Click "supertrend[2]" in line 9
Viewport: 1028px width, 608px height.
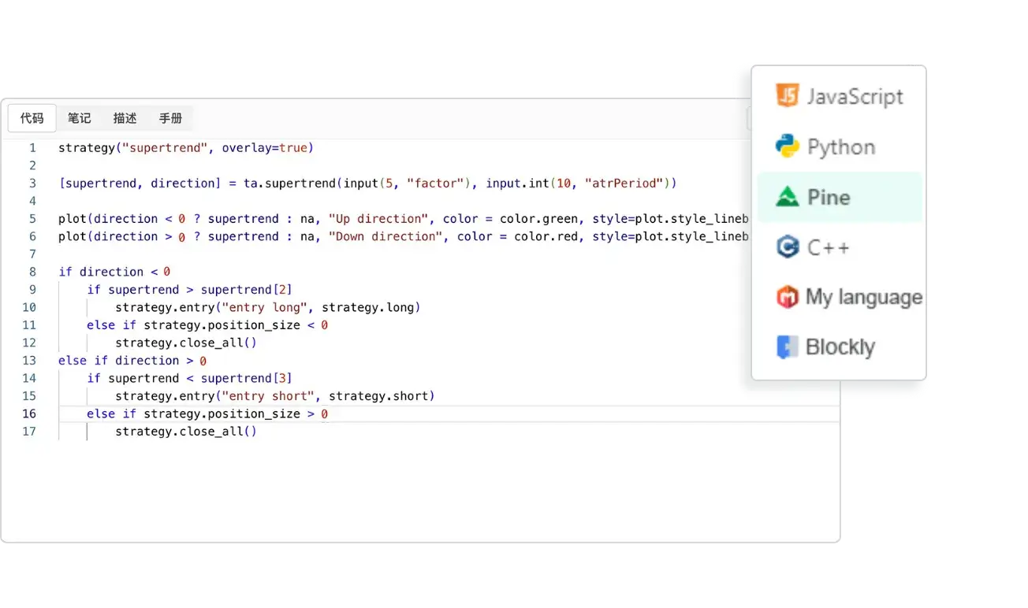coord(247,290)
